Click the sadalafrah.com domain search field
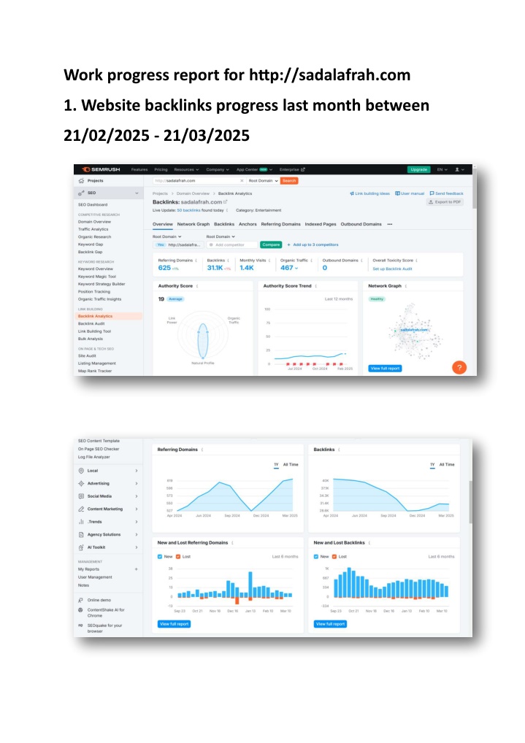The height and width of the screenshot is (743, 525). pos(199,180)
